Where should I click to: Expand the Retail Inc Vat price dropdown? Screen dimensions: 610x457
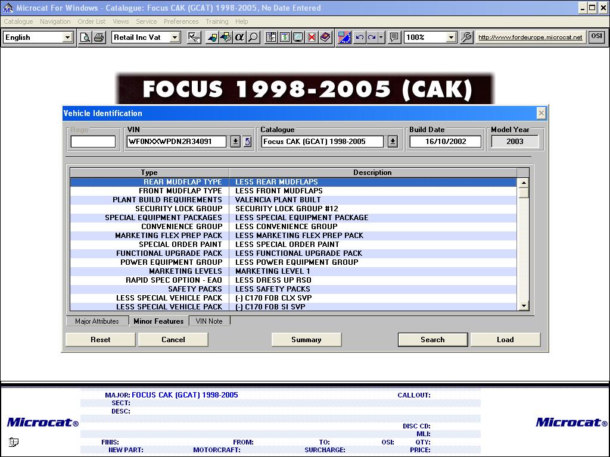(175, 37)
